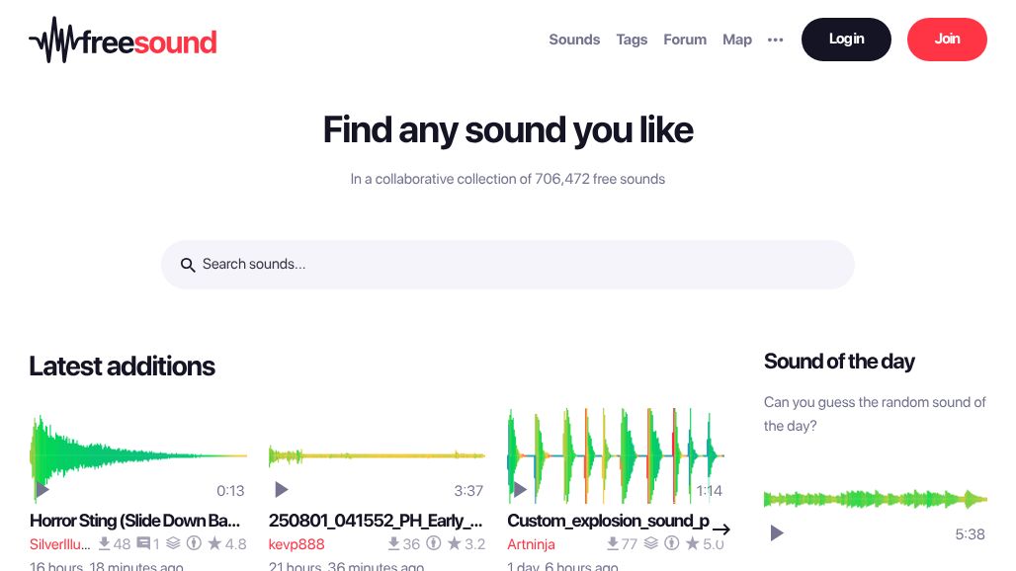Expand the three-dot more menu
The width and height of the screenshot is (1016, 571).
click(776, 41)
